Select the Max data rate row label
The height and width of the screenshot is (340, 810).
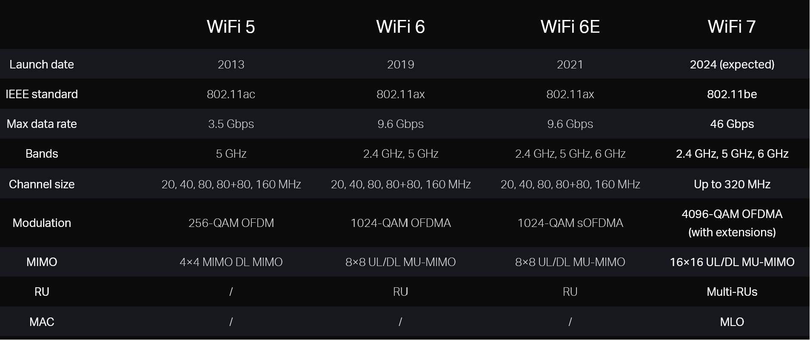coord(42,124)
